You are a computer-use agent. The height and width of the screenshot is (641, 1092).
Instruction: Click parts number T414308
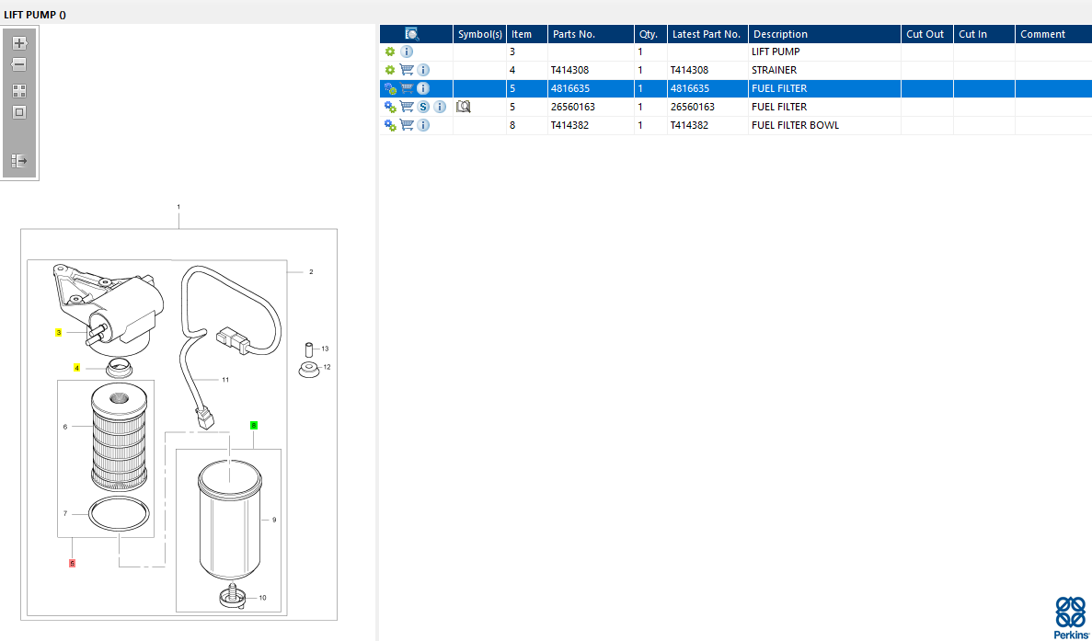[x=569, y=70]
